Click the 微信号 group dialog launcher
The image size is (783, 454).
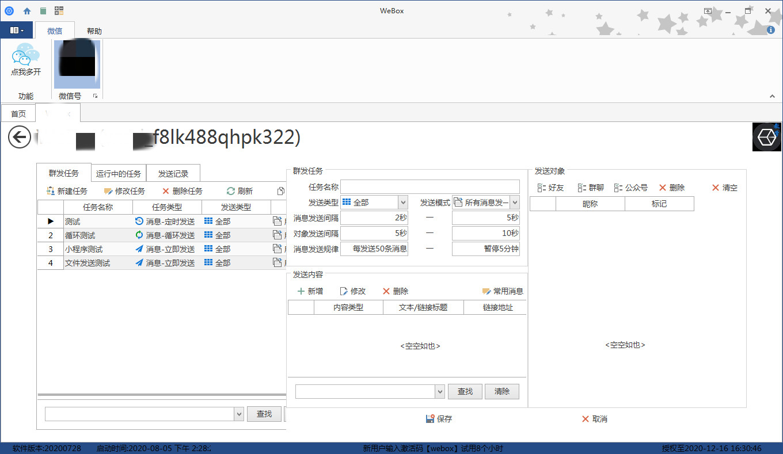point(95,96)
